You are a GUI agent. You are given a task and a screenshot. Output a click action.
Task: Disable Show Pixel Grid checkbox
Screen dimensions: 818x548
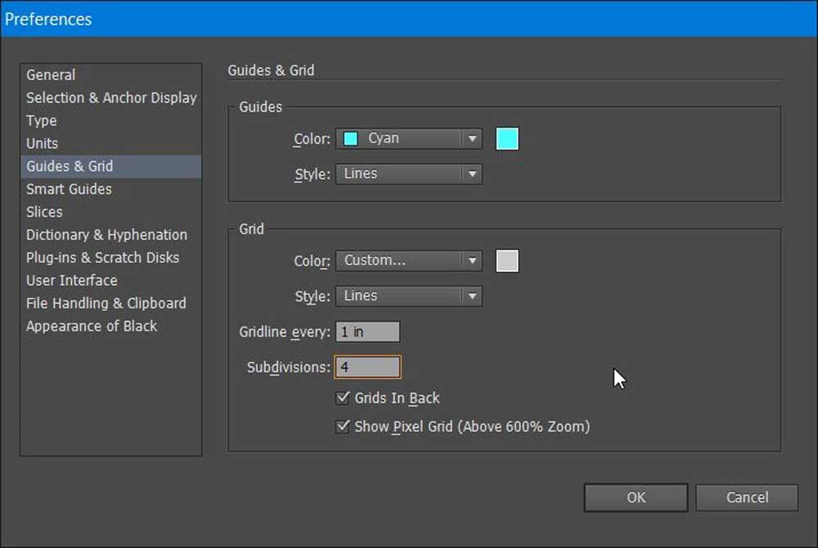click(343, 426)
